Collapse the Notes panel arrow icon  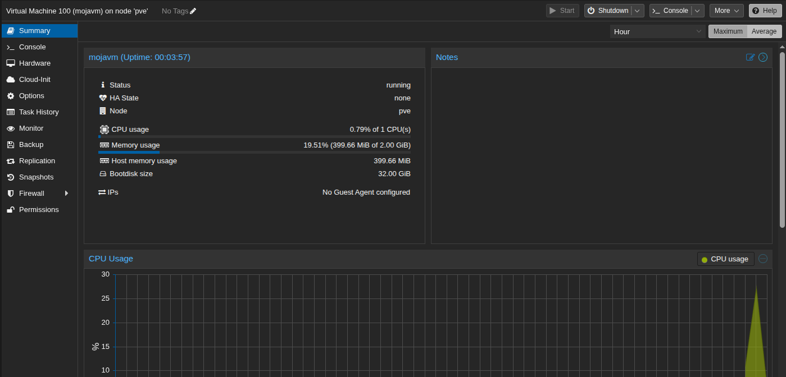(763, 57)
